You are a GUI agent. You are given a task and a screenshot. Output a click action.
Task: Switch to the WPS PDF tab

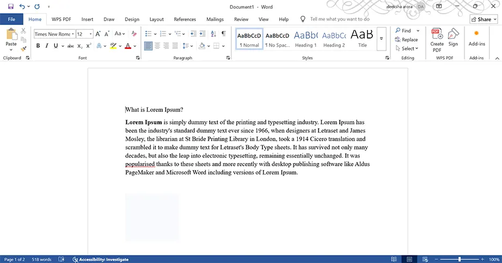click(61, 19)
